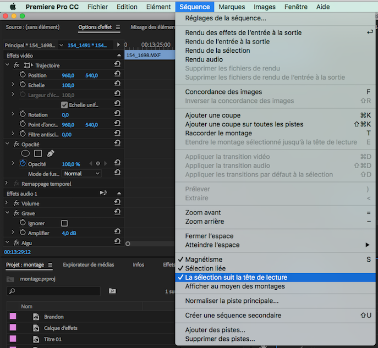Reset the Opacité effect group

[117, 143]
